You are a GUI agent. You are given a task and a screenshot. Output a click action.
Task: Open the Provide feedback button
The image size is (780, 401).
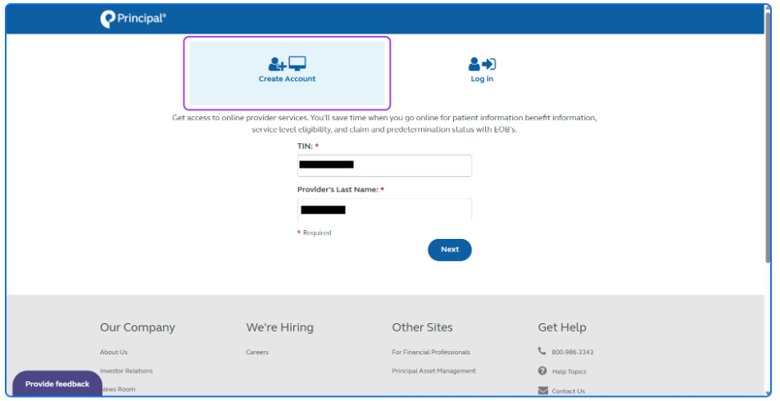point(57,384)
